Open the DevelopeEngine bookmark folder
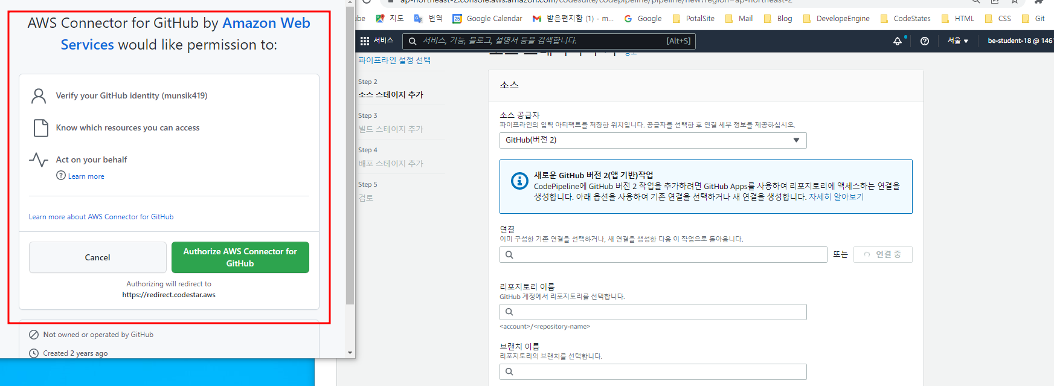Viewport: 1054px width, 386px height. [x=837, y=19]
